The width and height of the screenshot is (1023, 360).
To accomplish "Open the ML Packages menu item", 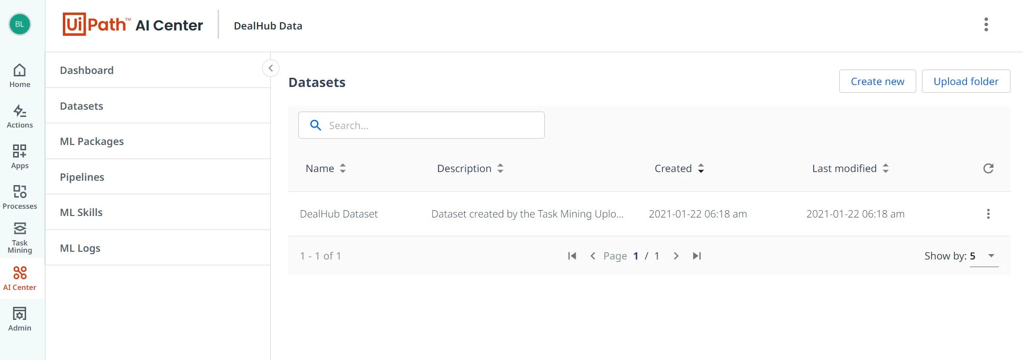I will click(158, 141).
